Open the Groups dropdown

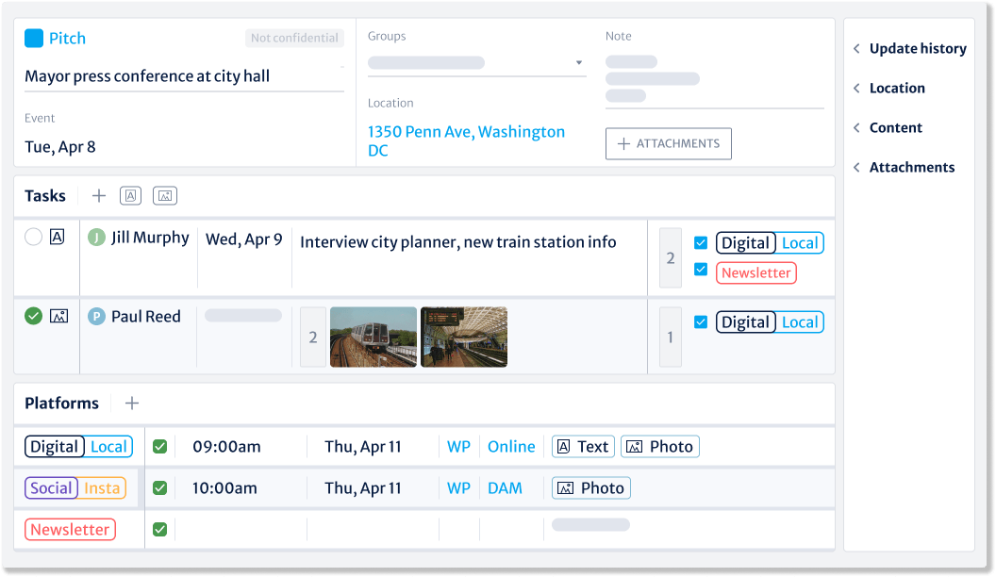click(x=578, y=62)
